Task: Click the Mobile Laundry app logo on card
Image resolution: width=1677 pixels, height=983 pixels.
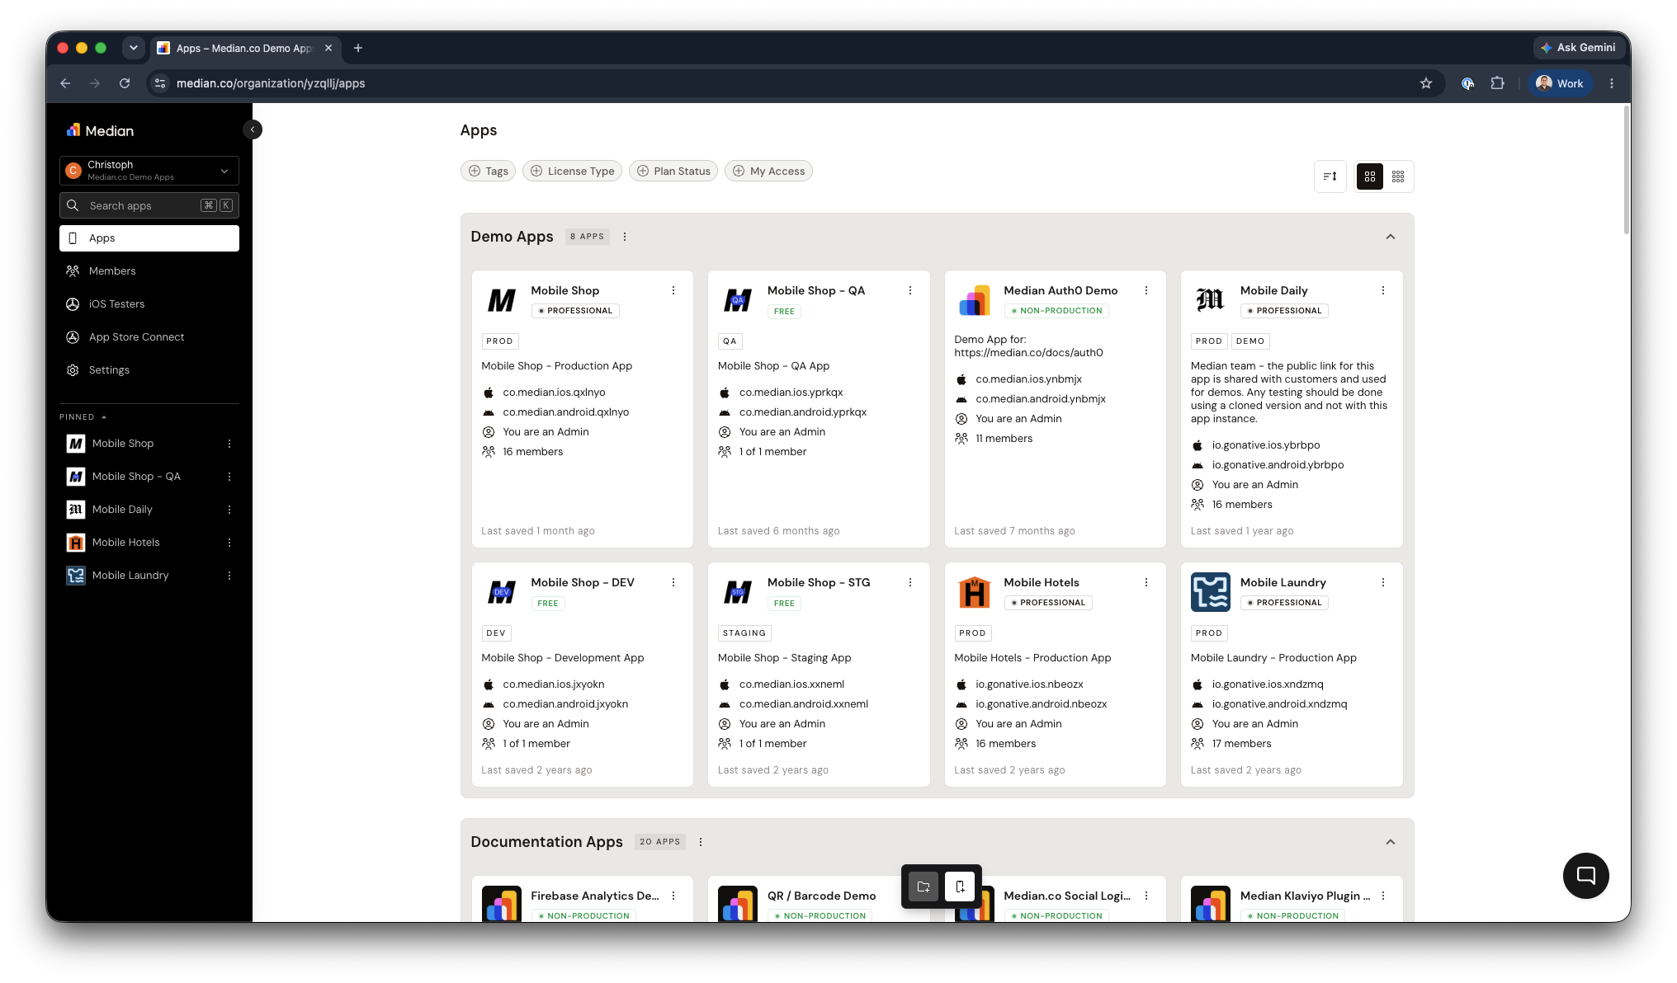Action: tap(1211, 592)
